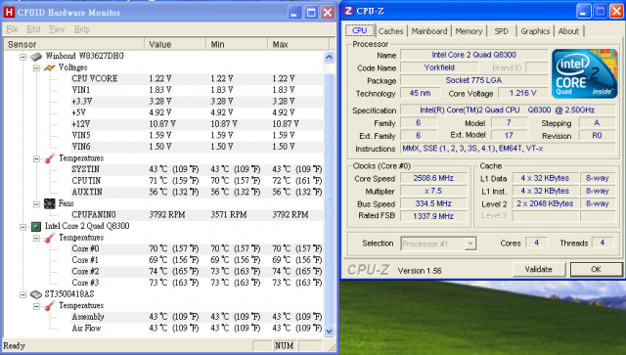Click the Package field Socket 775 LGA

pyautogui.click(x=473, y=80)
